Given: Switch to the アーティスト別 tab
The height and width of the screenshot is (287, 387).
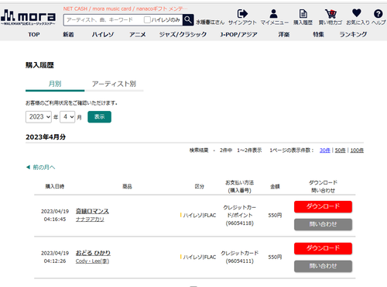Looking at the screenshot, I should point(114,84).
